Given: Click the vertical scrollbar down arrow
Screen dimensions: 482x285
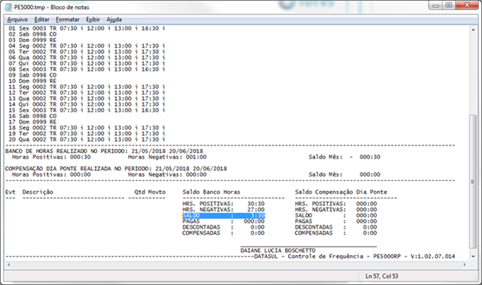Looking at the screenshot, I should pyautogui.click(x=473, y=256).
